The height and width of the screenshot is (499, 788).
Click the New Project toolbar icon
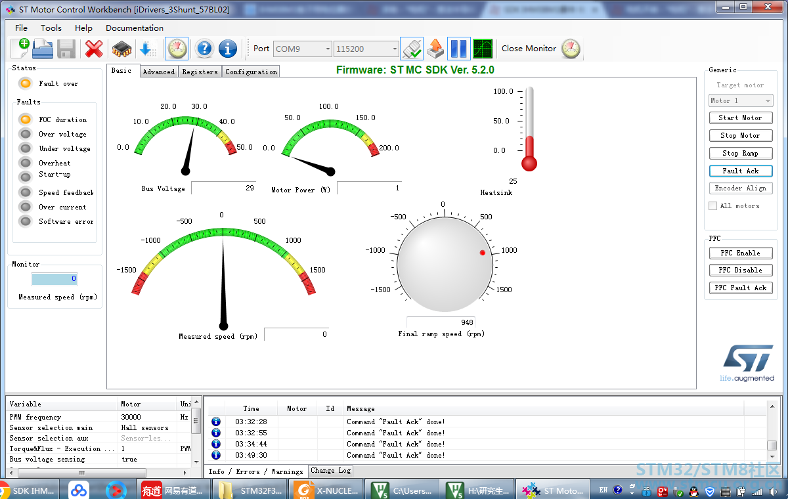(20, 49)
